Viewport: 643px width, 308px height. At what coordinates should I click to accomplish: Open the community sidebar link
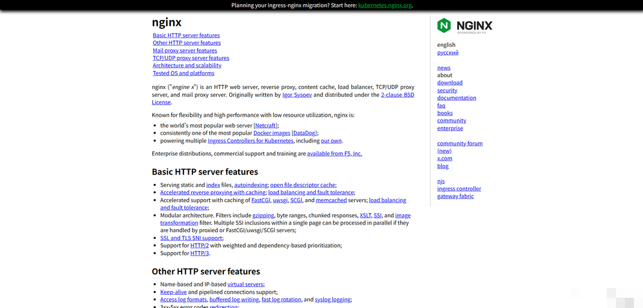[x=452, y=120]
